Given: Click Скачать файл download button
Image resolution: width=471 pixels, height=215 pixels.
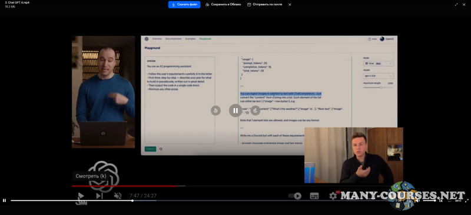Looking at the screenshot, I should (x=184, y=5).
